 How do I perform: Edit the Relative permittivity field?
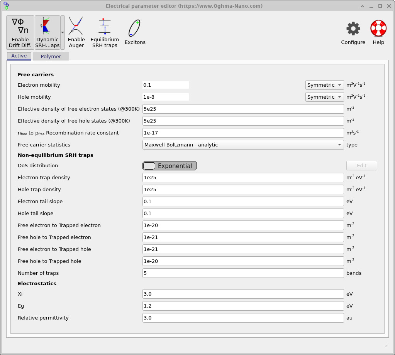[242, 318]
